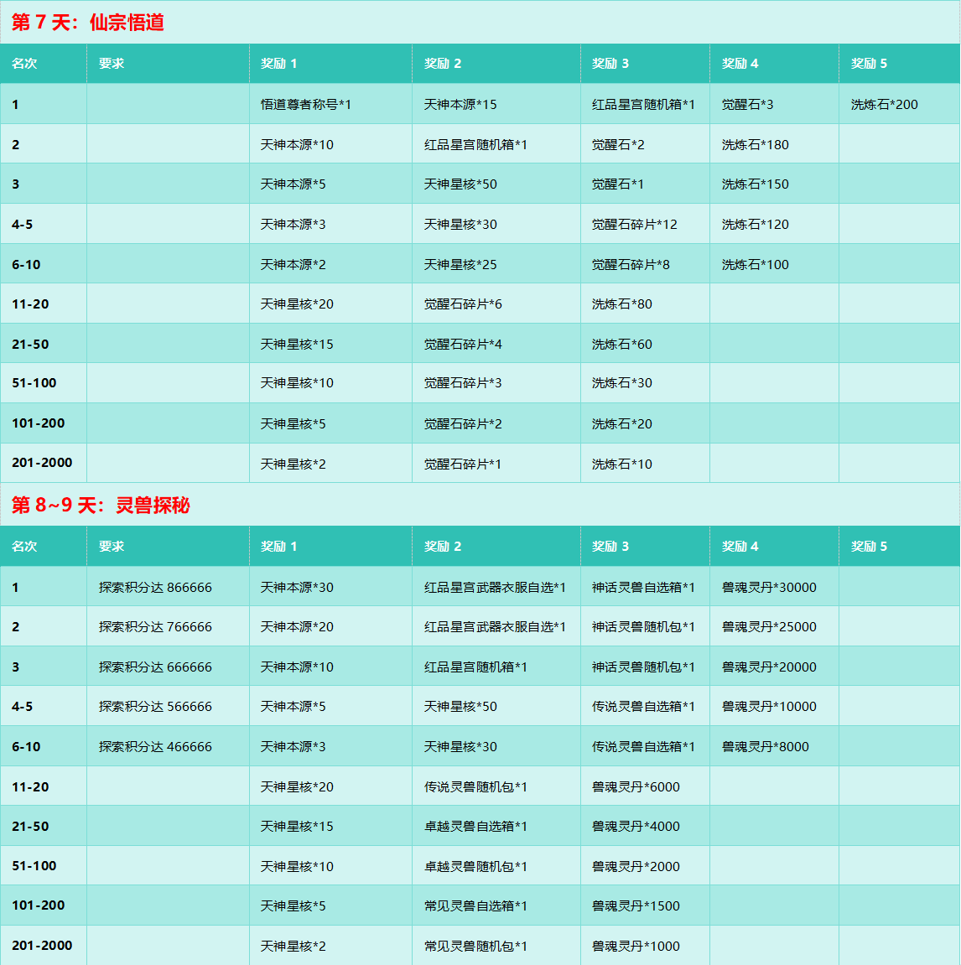Select the cell 兽魂灵丹*20000

[x=774, y=666]
